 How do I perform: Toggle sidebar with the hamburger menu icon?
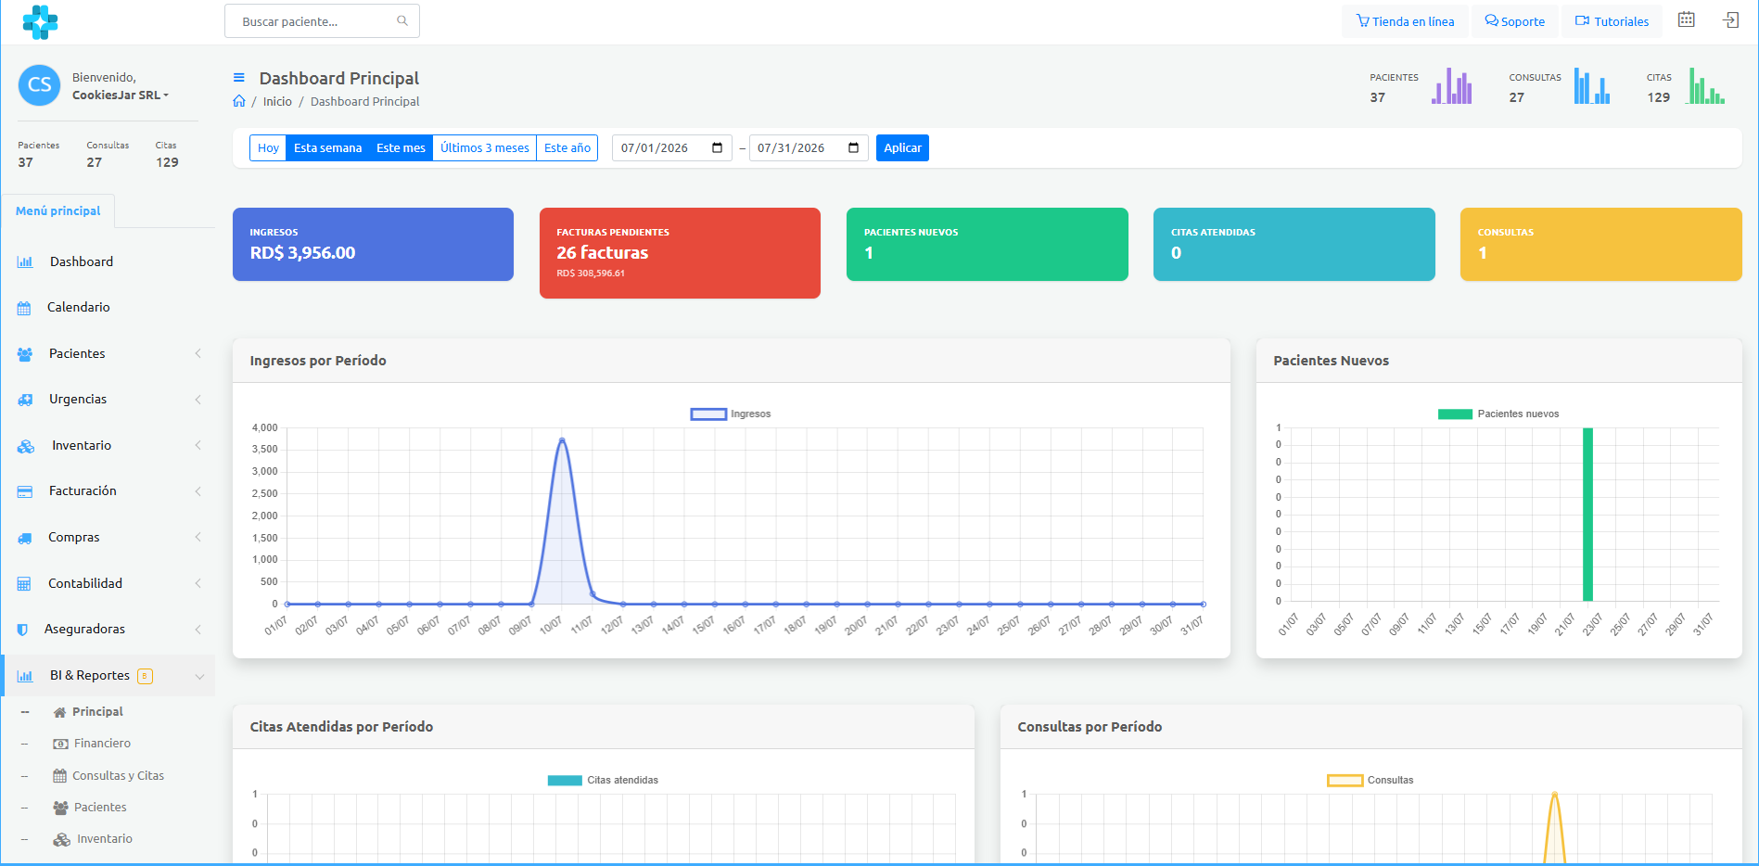238,78
